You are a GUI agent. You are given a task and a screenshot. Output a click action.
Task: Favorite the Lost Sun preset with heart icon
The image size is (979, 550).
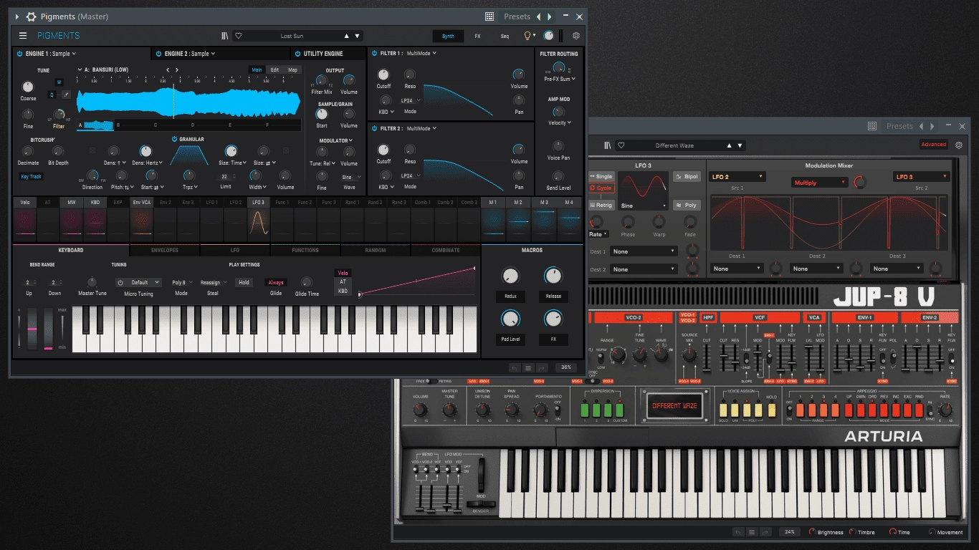coord(239,36)
